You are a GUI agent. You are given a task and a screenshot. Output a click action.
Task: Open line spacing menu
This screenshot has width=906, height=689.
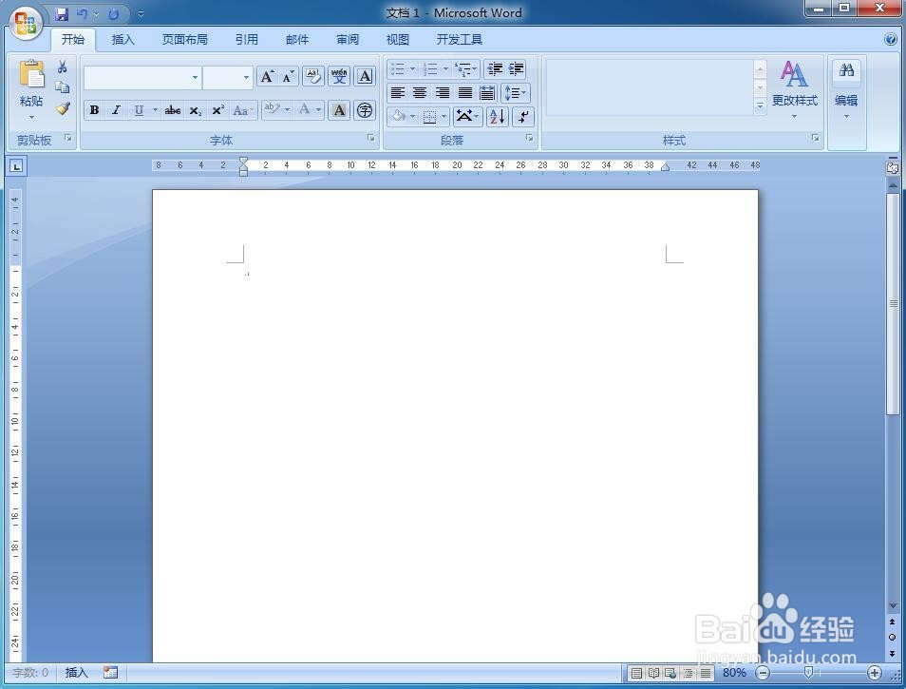click(515, 92)
